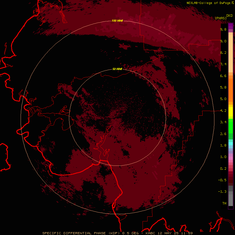Click the -1.3 value on the color scale

pyautogui.click(x=222, y=192)
